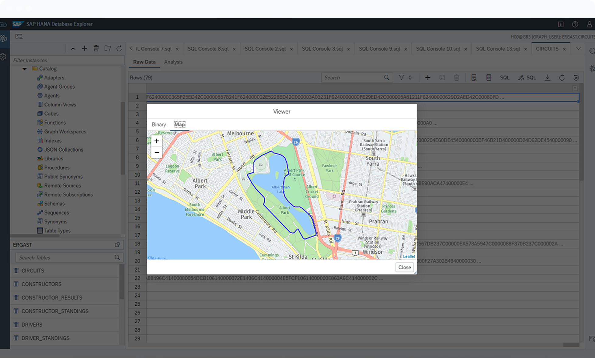Switch to Binary tab in Viewer

(159, 125)
